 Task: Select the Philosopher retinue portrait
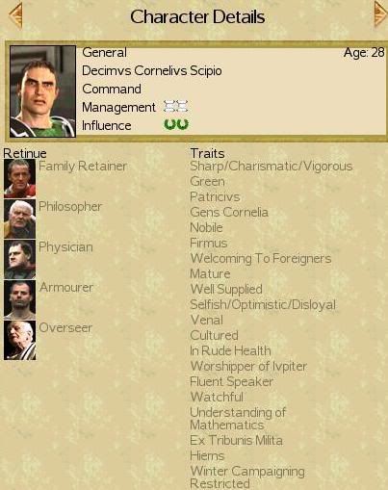point(20,219)
